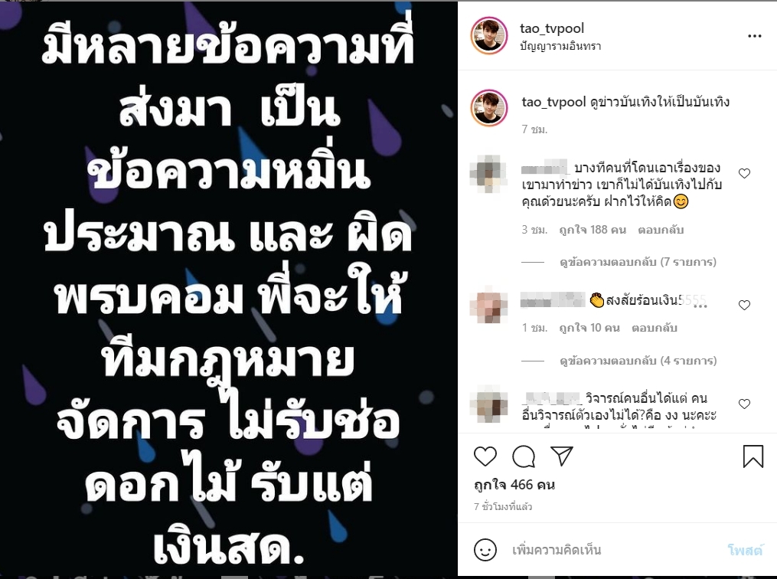The width and height of the screenshot is (777, 579).
Task: Open the ปัญญารามอินทรา location link
Action: tap(560, 46)
